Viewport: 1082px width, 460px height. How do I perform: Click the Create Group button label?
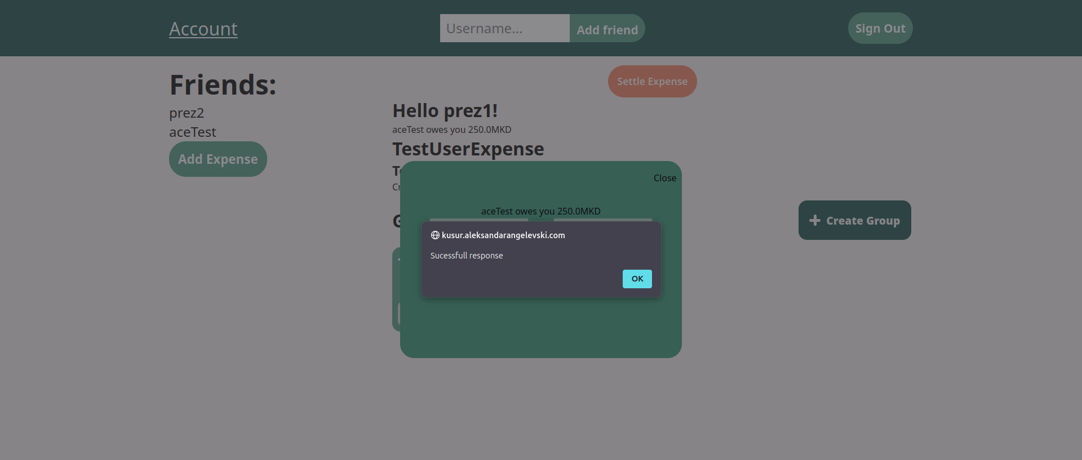coord(863,221)
